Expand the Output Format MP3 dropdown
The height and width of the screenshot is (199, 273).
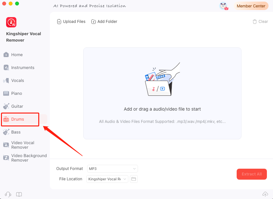[x=113, y=169]
